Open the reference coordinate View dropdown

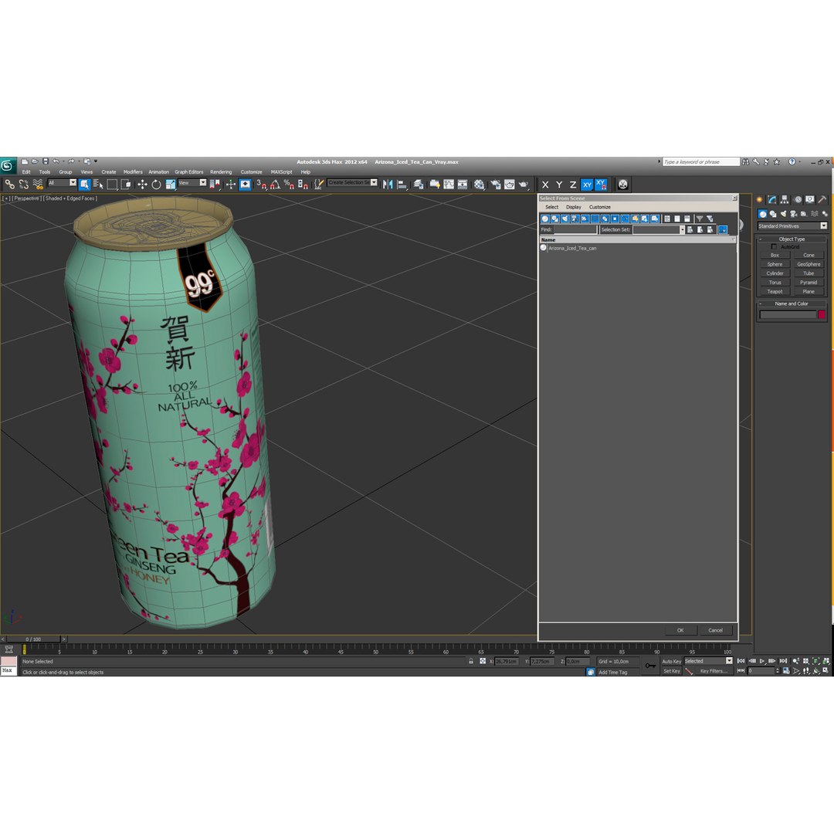pyautogui.click(x=192, y=183)
